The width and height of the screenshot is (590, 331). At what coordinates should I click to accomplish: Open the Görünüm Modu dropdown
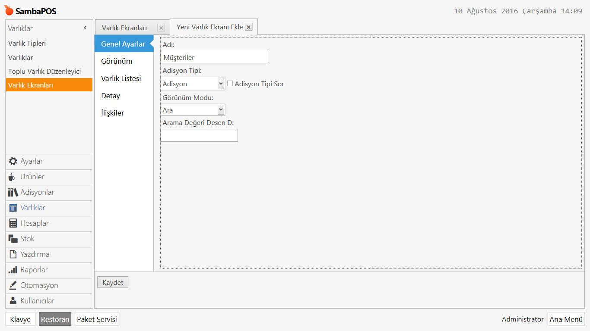(221, 110)
